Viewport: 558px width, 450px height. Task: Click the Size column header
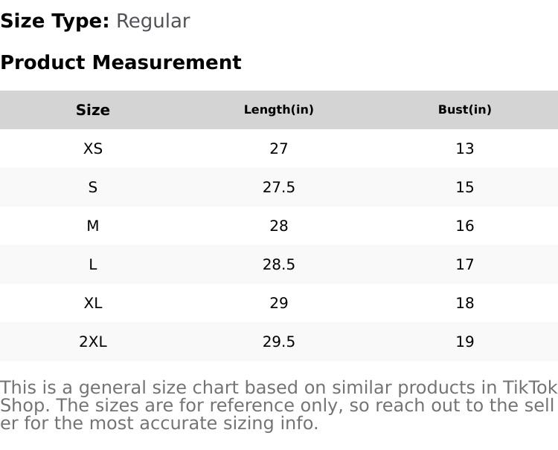coord(93,110)
